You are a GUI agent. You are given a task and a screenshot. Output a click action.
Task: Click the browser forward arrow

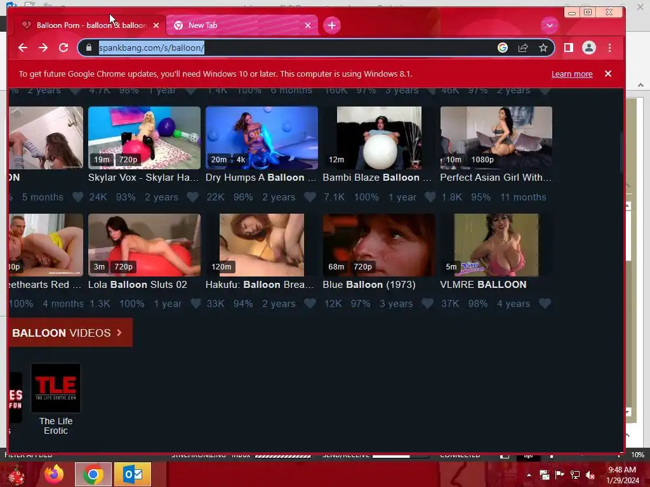[x=43, y=48]
